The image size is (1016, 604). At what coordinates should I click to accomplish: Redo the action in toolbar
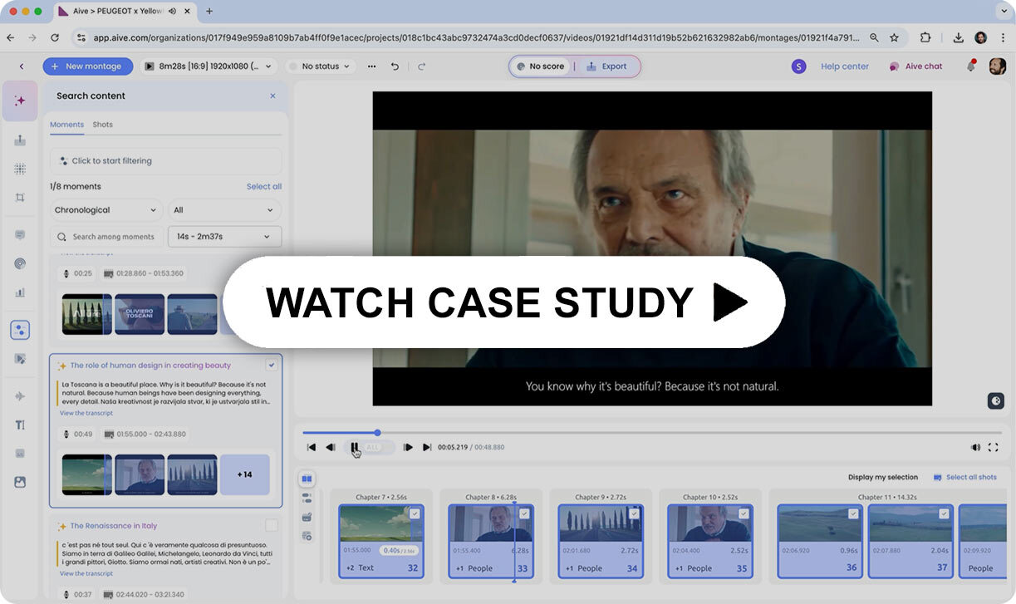tap(421, 66)
